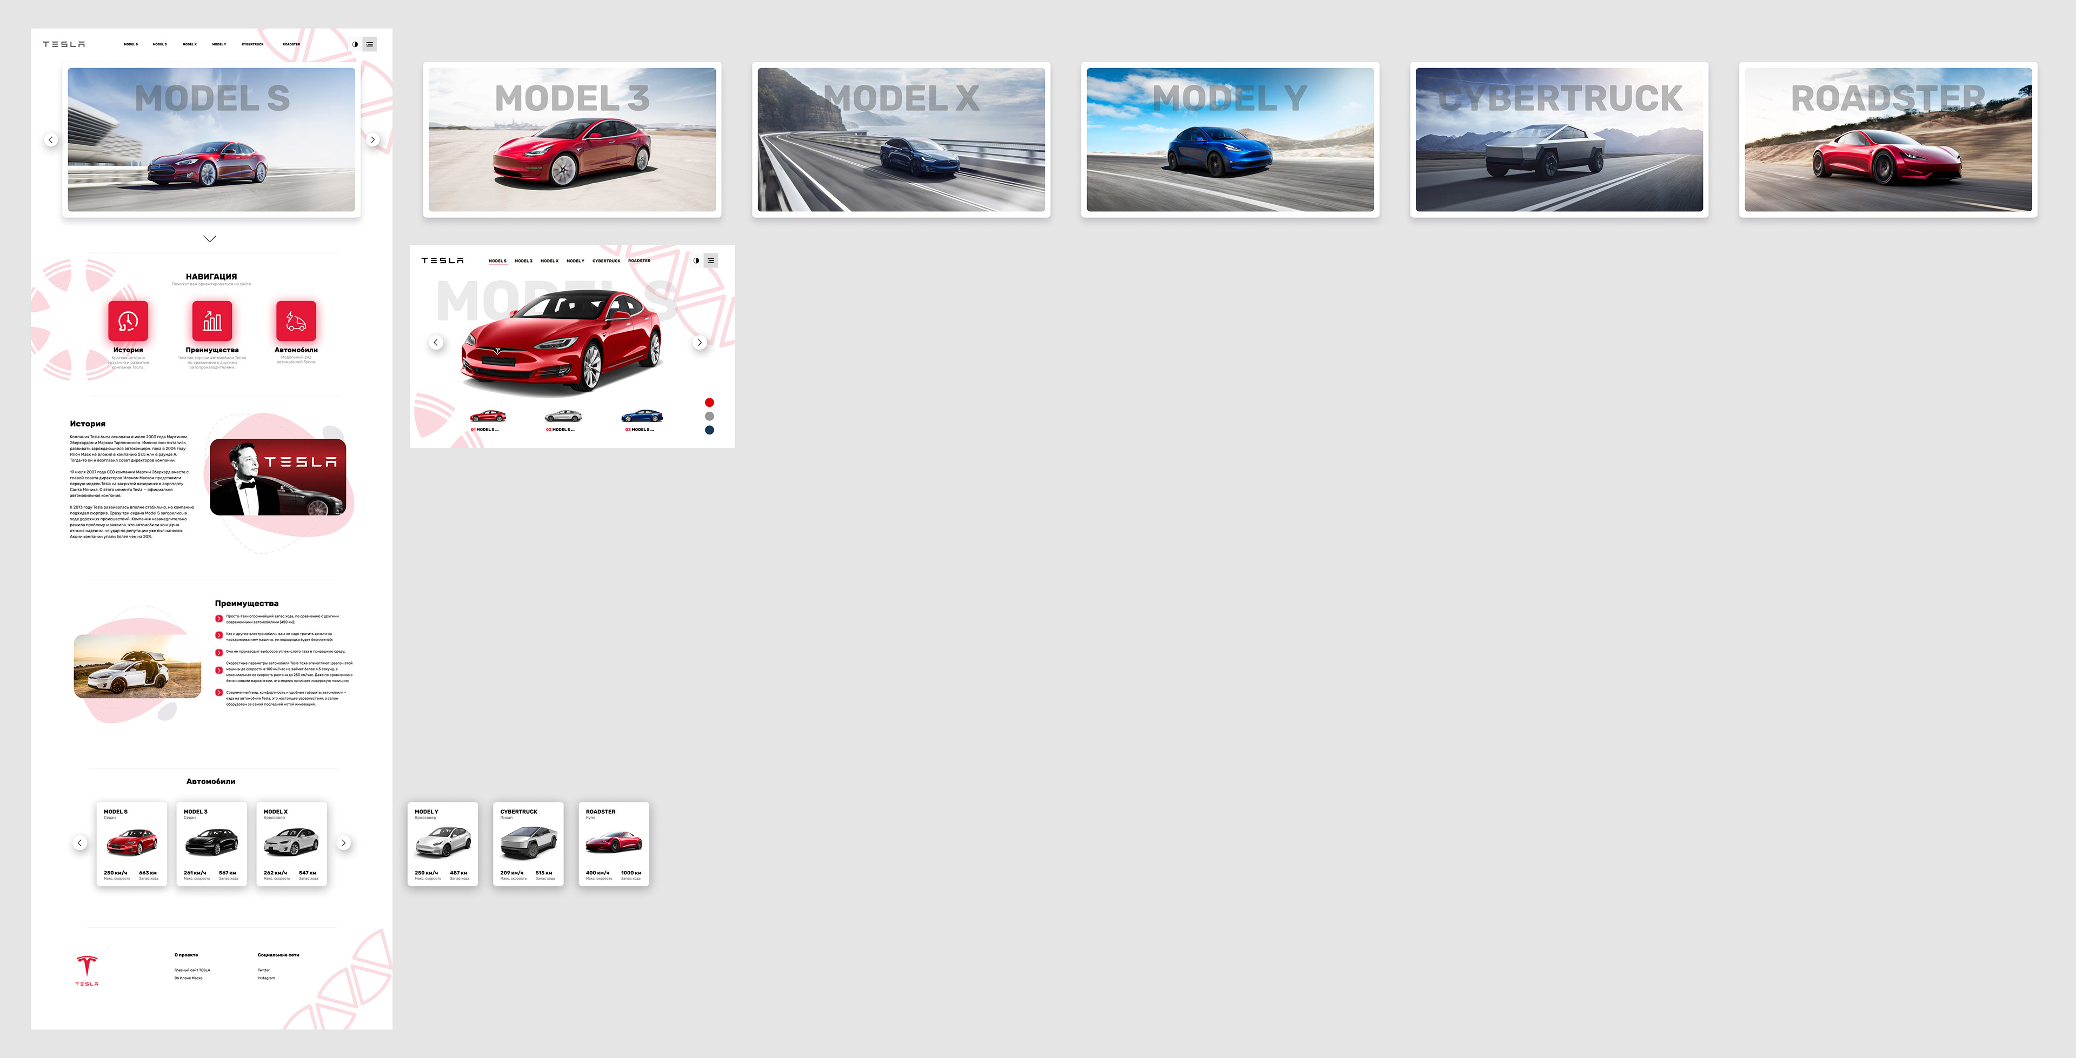This screenshot has width=2076, height=1058.
Task: Click the red История clock icon
Action: [x=128, y=321]
